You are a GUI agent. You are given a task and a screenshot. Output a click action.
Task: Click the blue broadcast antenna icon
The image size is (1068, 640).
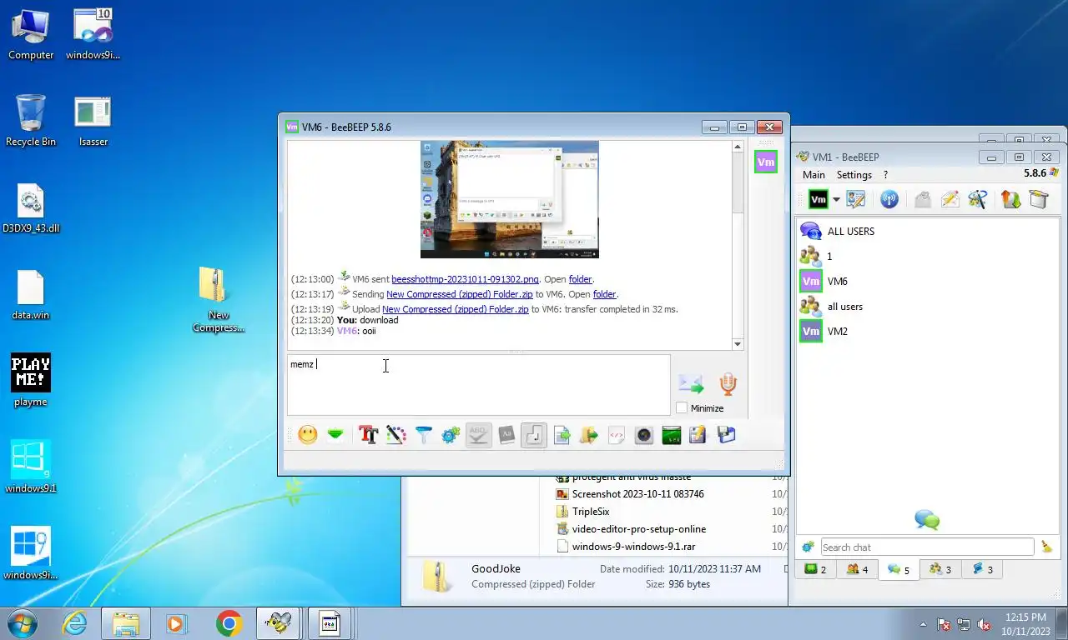point(889,199)
